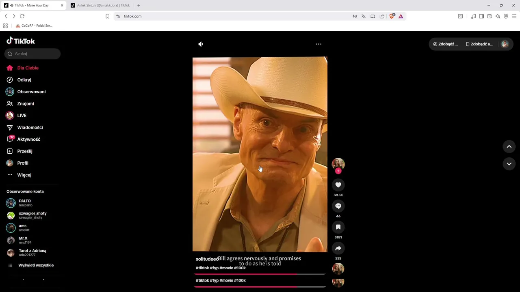Image resolution: width=520 pixels, height=292 pixels.
Task: Go to Obserwowani
Action: click(26, 92)
